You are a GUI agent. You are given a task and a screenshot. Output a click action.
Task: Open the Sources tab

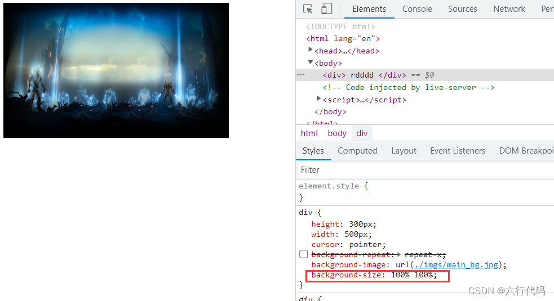click(x=463, y=9)
